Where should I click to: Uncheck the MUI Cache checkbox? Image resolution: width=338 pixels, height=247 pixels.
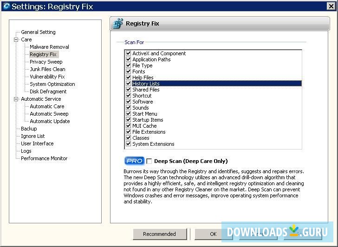pyautogui.click(x=129, y=125)
